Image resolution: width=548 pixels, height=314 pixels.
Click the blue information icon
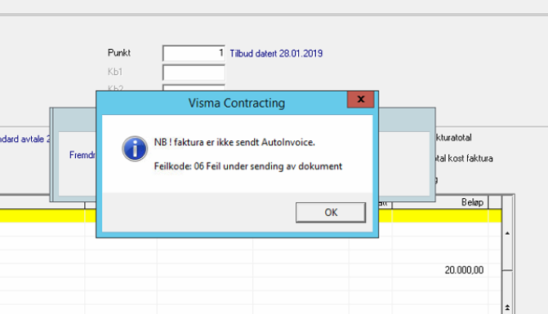135,148
